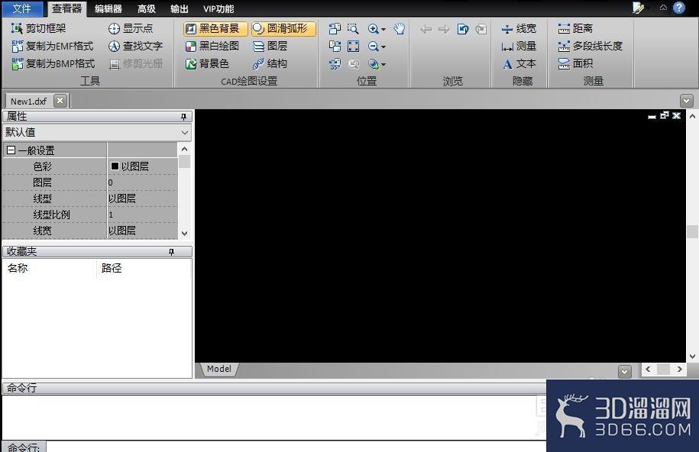This screenshot has width=699, height=452.
Task: Open zoom in dropdown arrow
Action: pos(383,30)
